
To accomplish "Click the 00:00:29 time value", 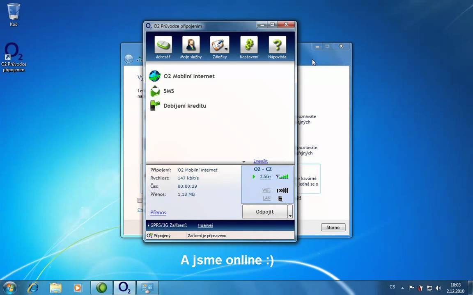I will (187, 186).
